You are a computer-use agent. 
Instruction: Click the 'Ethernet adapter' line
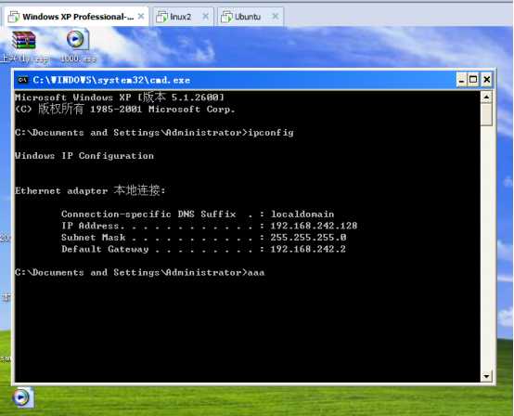(x=90, y=190)
